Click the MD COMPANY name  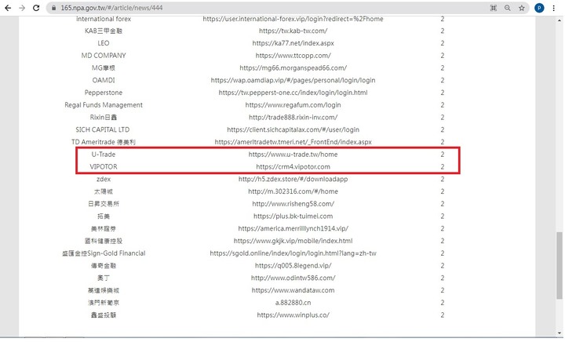pos(104,56)
